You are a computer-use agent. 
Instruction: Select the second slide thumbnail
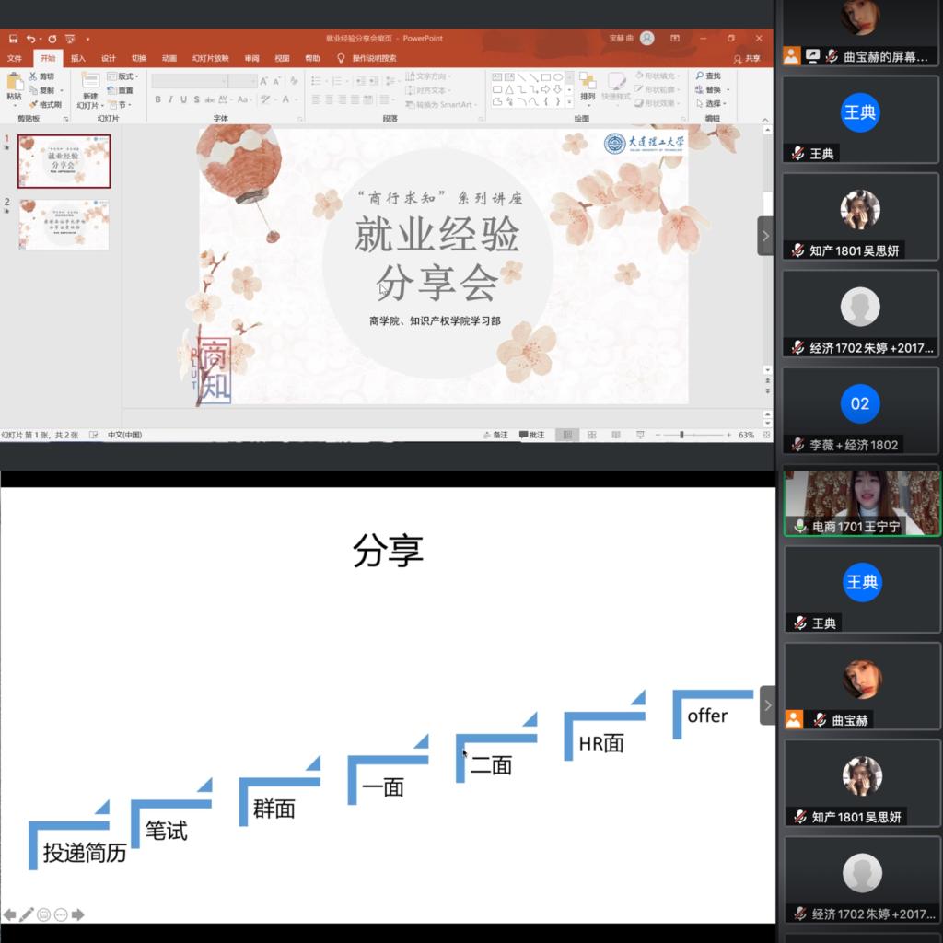pyautogui.click(x=64, y=224)
